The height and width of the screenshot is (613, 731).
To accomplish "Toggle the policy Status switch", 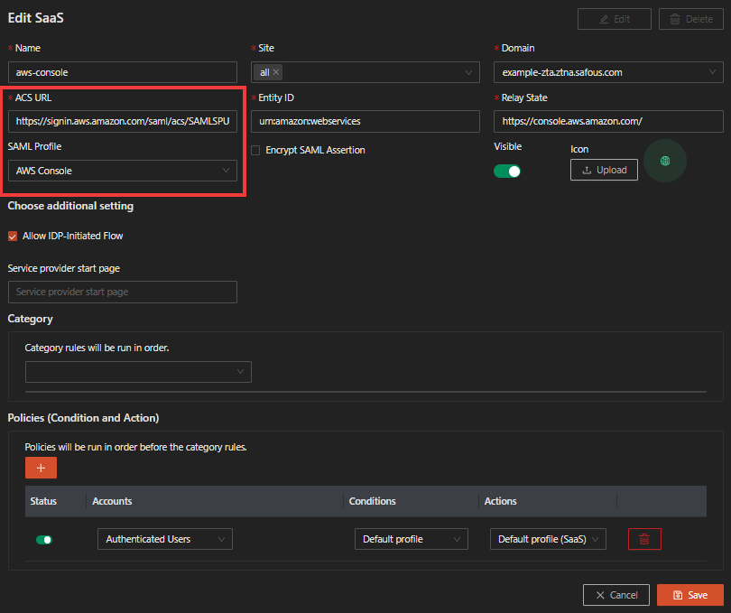I will [x=43, y=539].
